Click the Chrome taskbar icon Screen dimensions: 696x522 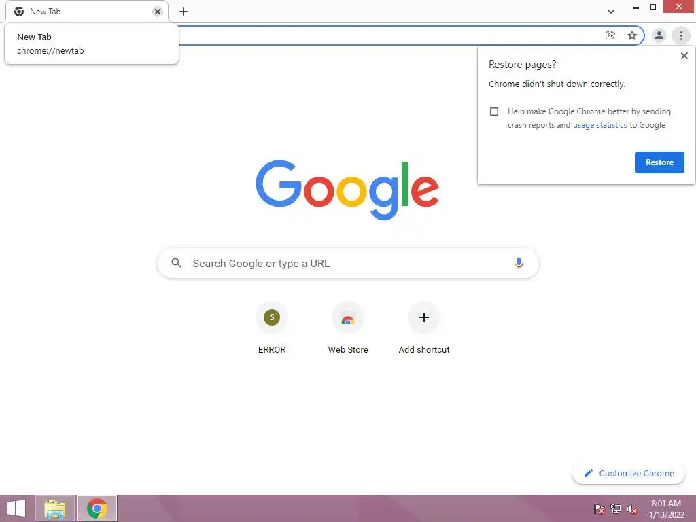click(97, 508)
